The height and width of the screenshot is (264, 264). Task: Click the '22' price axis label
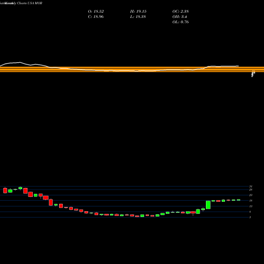(251, 195)
